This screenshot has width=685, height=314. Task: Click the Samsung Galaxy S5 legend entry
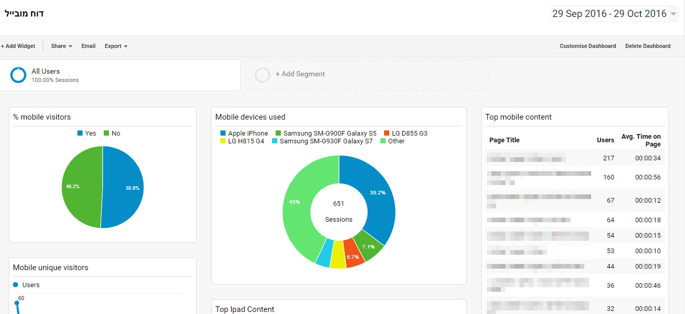click(326, 133)
